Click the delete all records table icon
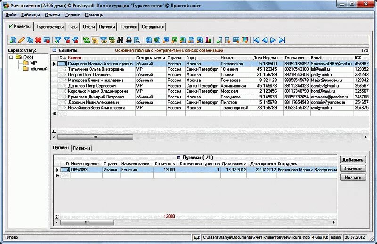Screen dimensions: 377x244 [47, 40]
